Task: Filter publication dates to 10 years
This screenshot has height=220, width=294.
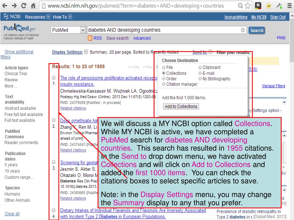Action: [12, 171]
